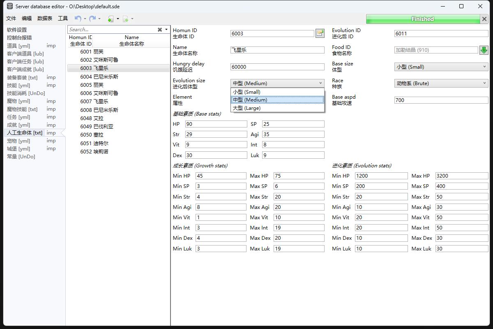Open the 工具 menu
Image resolution: width=493 pixels, height=329 pixels.
pos(63,19)
